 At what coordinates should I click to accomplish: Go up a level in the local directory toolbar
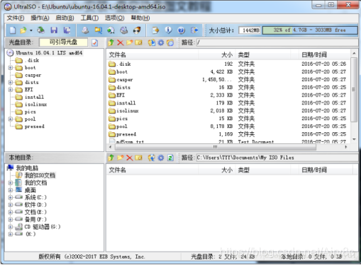[x=111, y=158]
